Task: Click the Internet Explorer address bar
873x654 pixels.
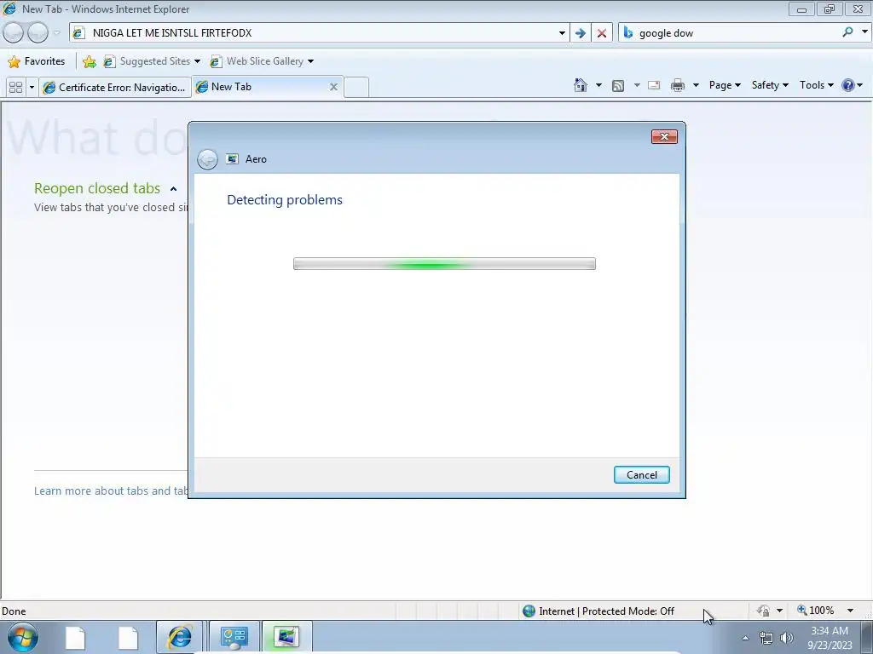Action: pyautogui.click(x=321, y=33)
